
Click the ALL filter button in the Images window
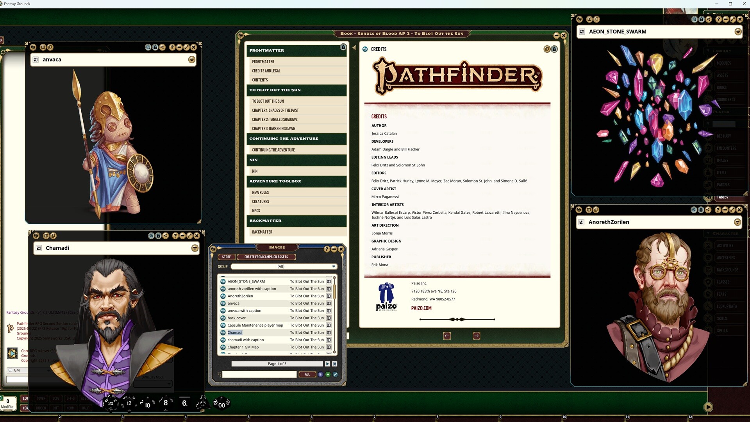point(307,374)
